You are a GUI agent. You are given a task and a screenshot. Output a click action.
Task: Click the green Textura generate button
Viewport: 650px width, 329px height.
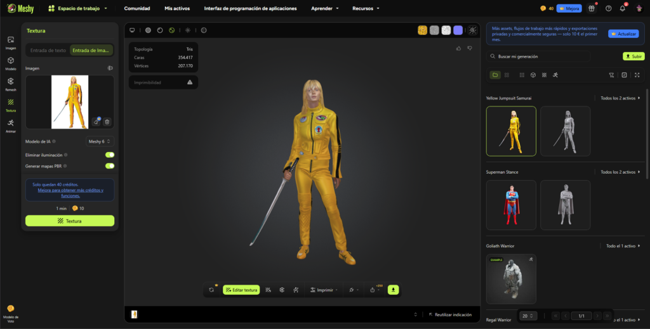[x=70, y=221]
